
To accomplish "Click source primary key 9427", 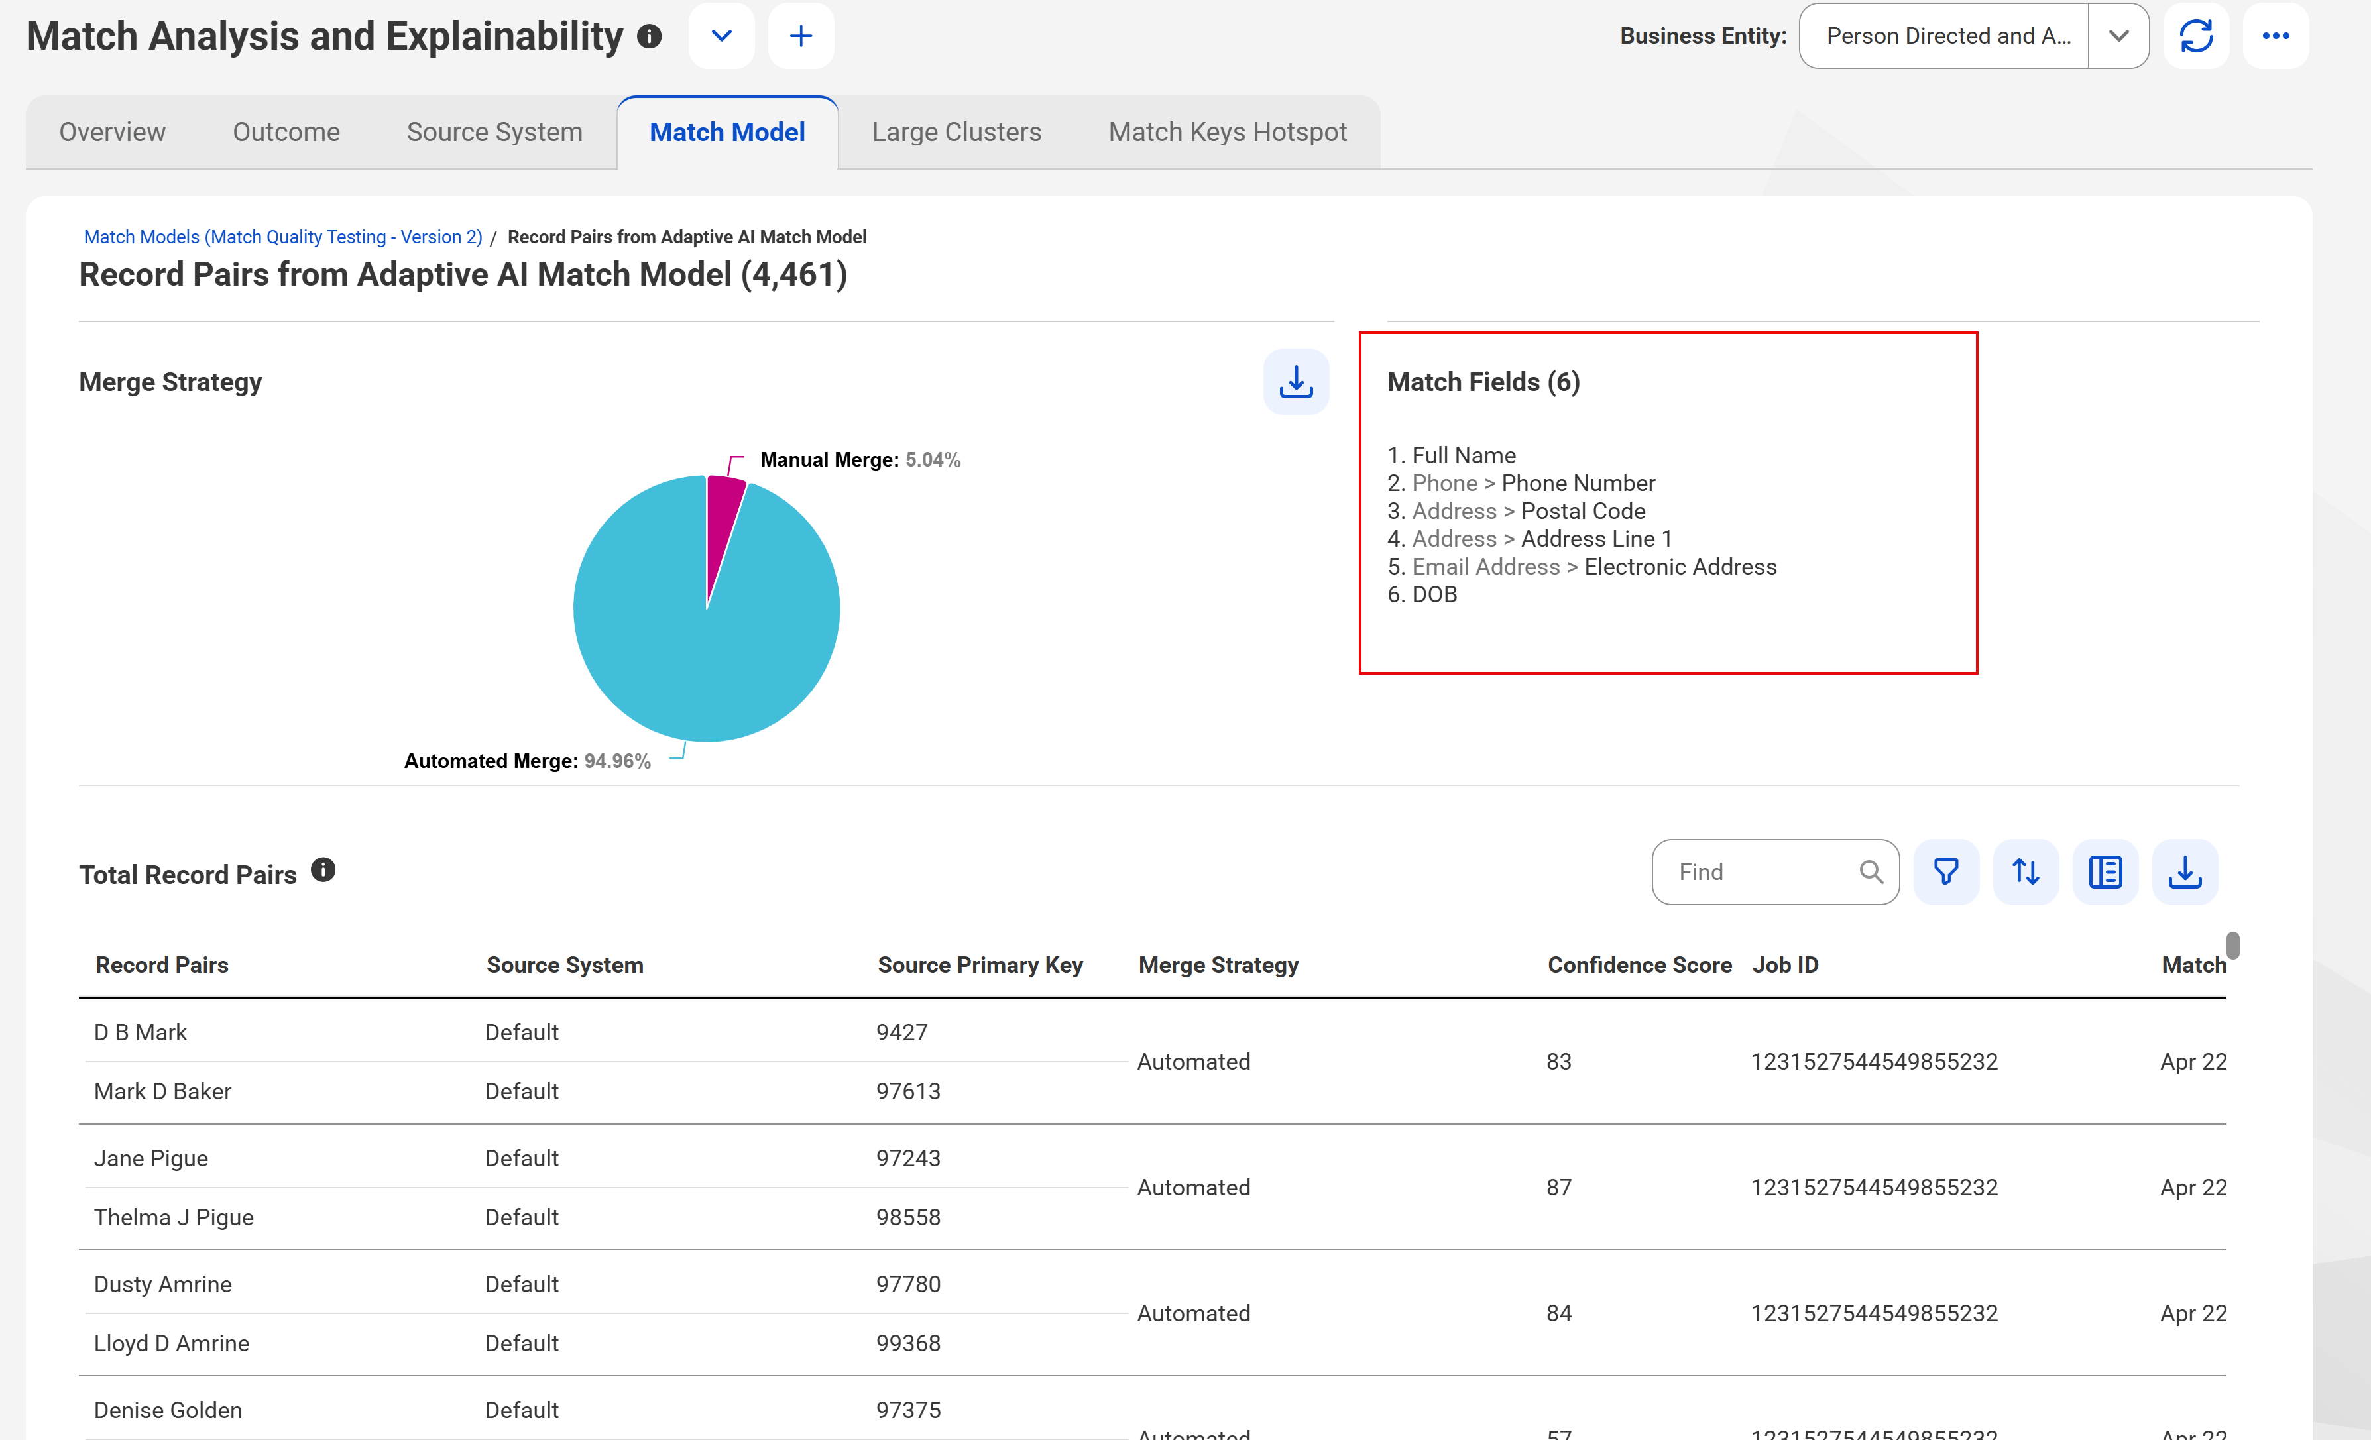I will coord(901,1032).
